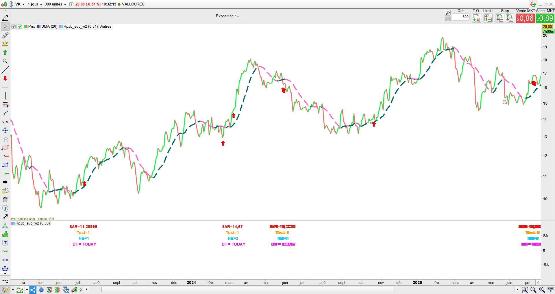Open ProRealTime.com Temps Réel link
The width and height of the screenshot is (555, 294).
point(32,219)
